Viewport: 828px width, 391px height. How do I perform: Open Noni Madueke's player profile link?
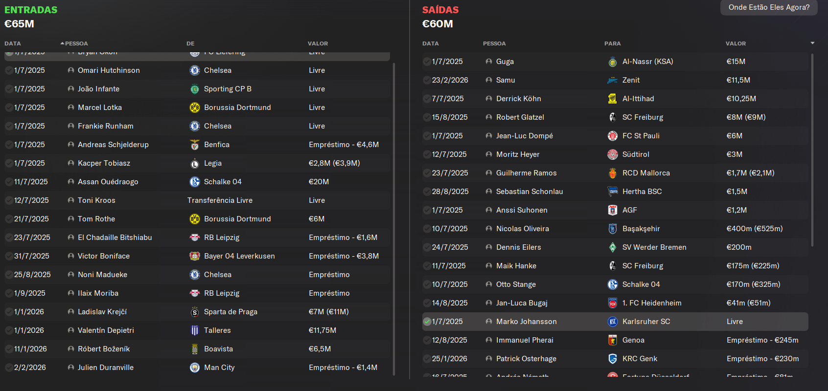102,275
